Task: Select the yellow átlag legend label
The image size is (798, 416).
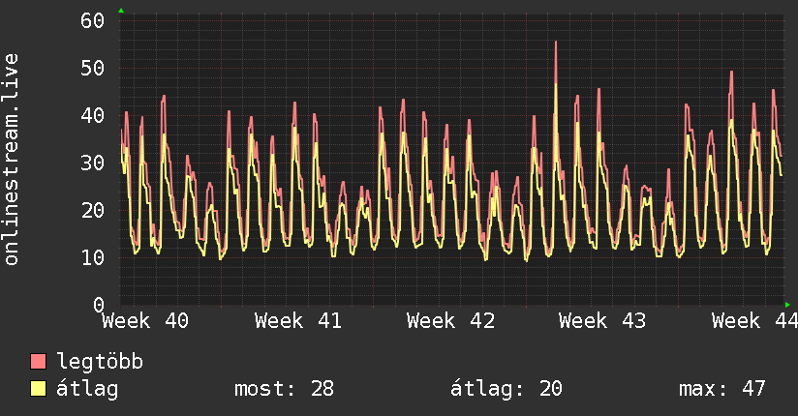Action: tap(87, 389)
